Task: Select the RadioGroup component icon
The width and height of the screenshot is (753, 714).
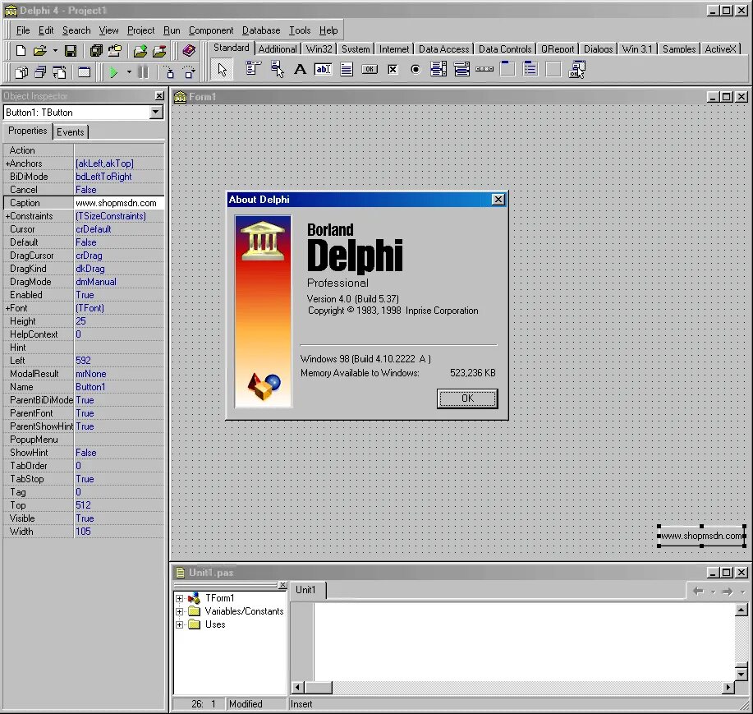Action: point(530,69)
